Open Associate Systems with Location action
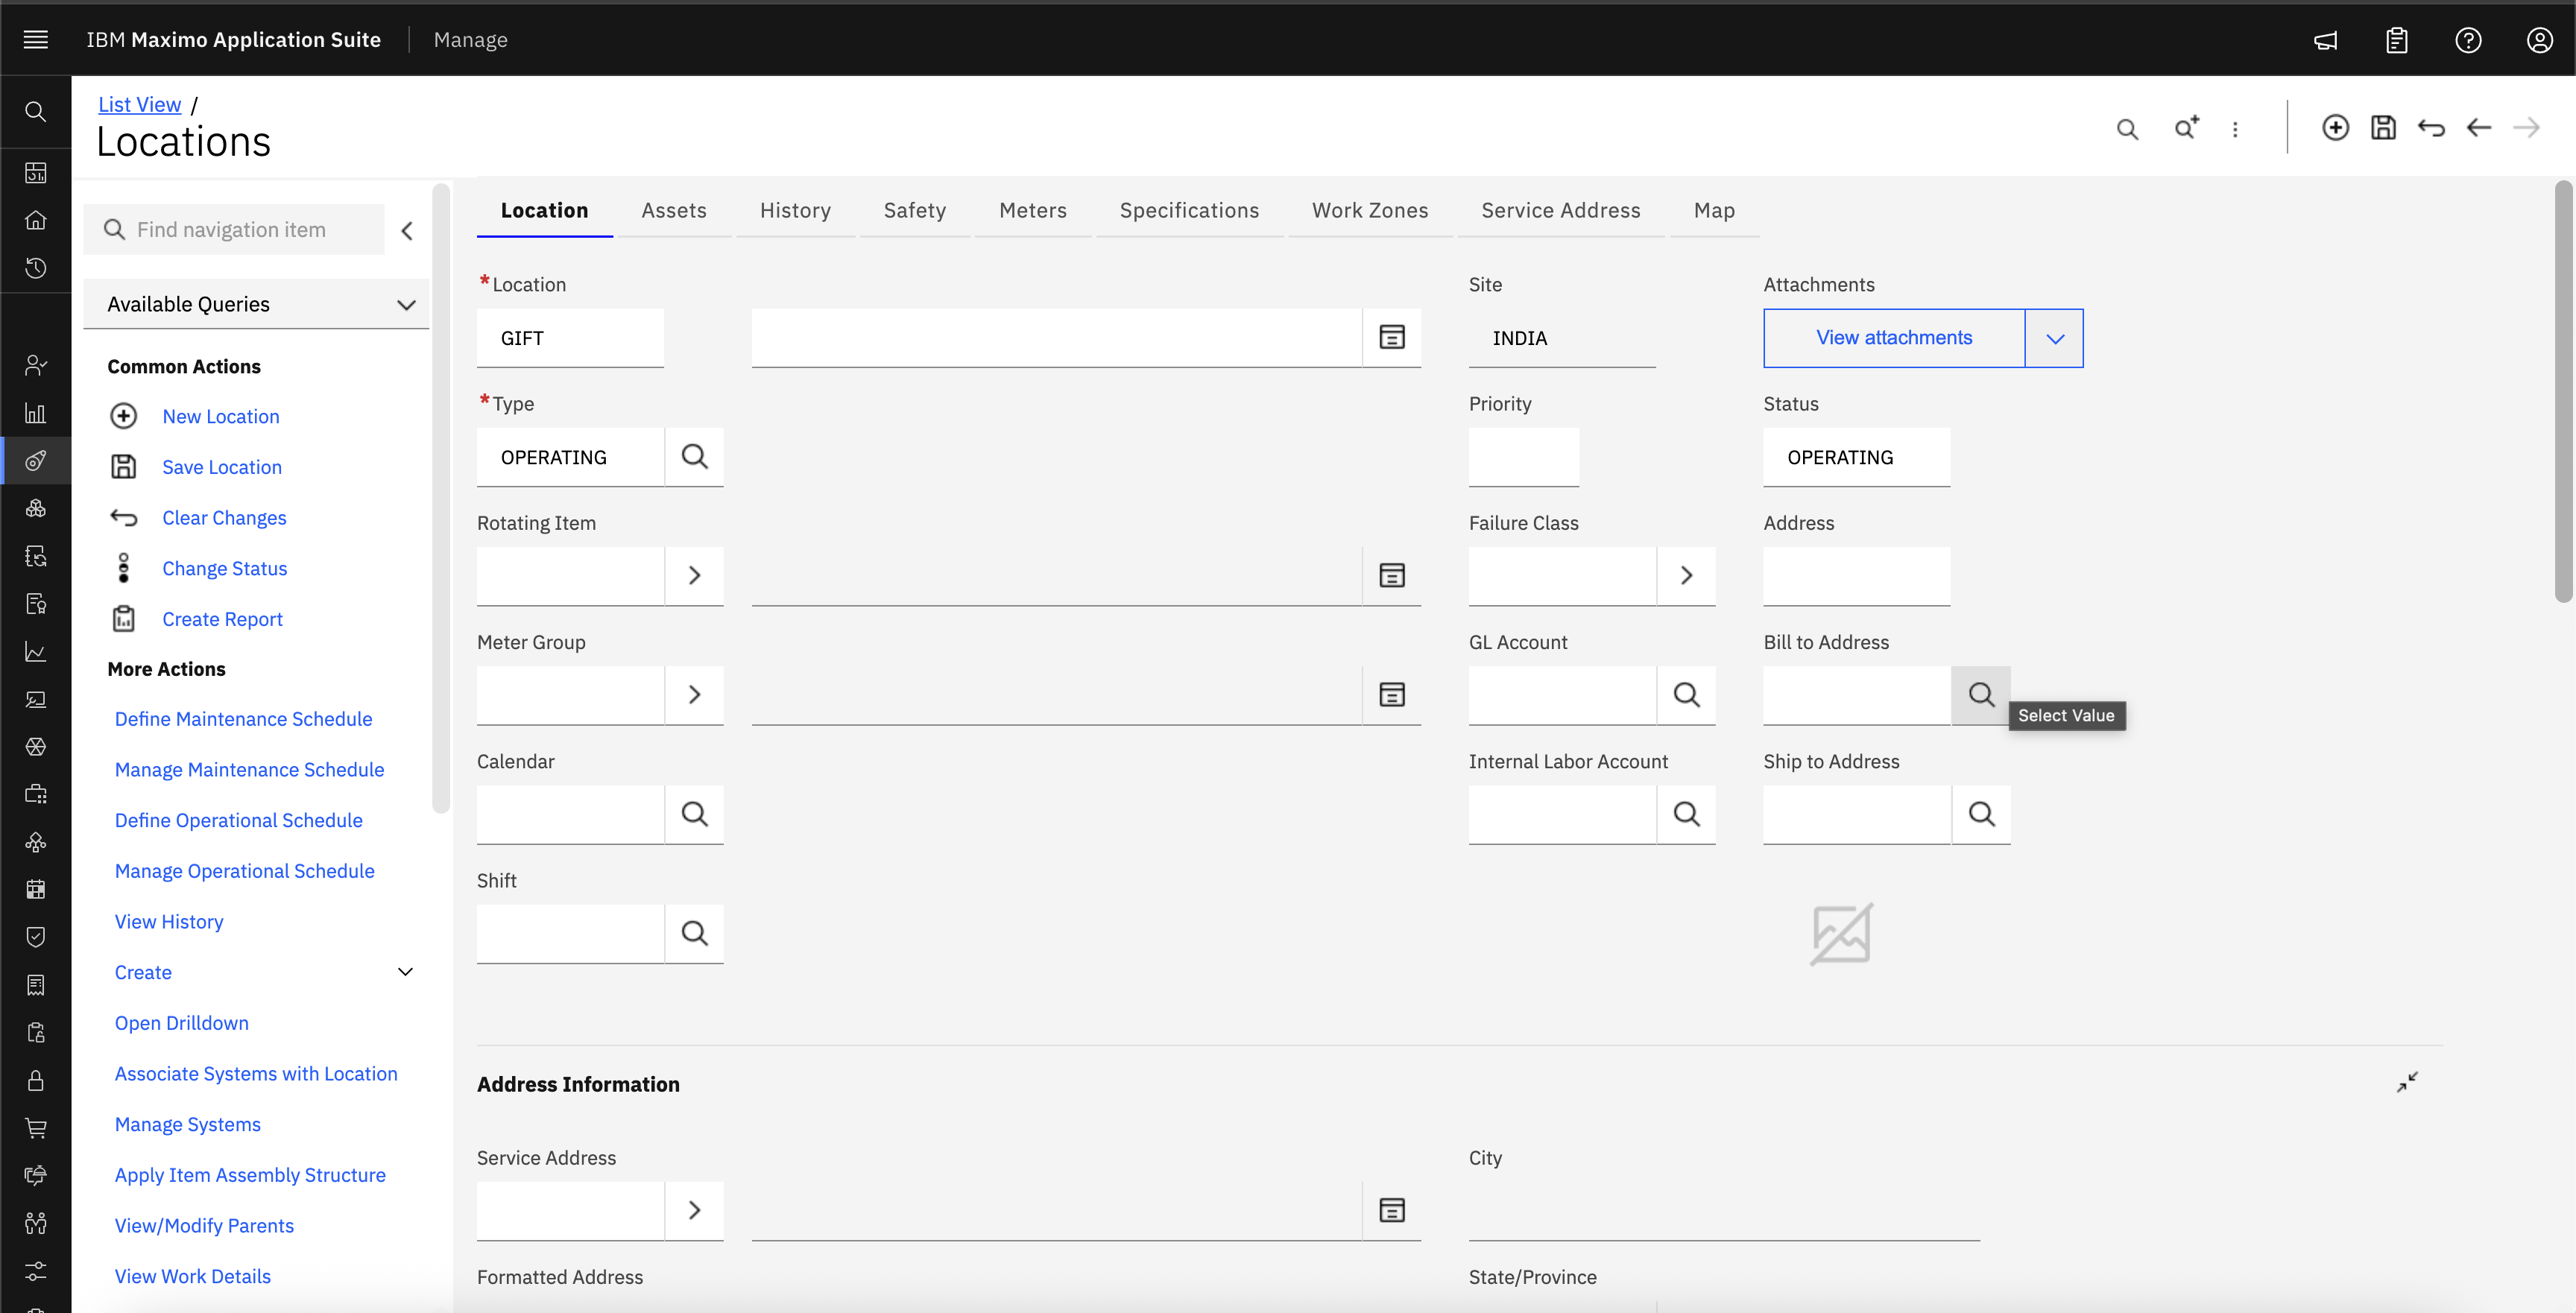2576x1313 pixels. (256, 1073)
